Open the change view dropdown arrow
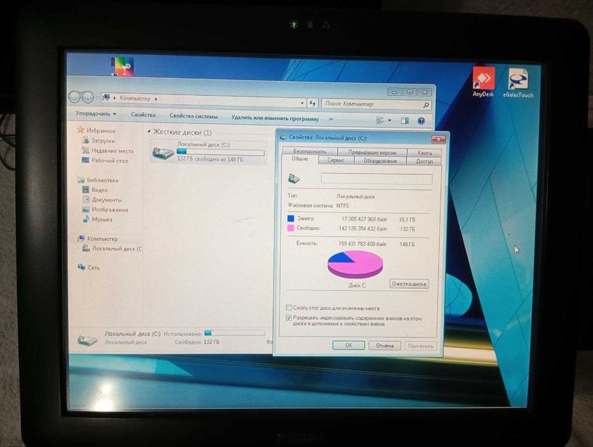 click(389, 120)
